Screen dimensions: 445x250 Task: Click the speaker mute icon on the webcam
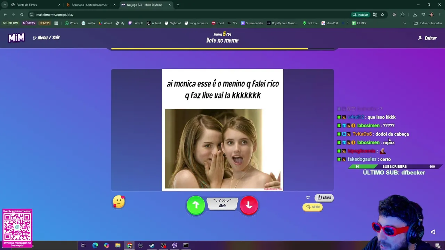(x=433, y=232)
